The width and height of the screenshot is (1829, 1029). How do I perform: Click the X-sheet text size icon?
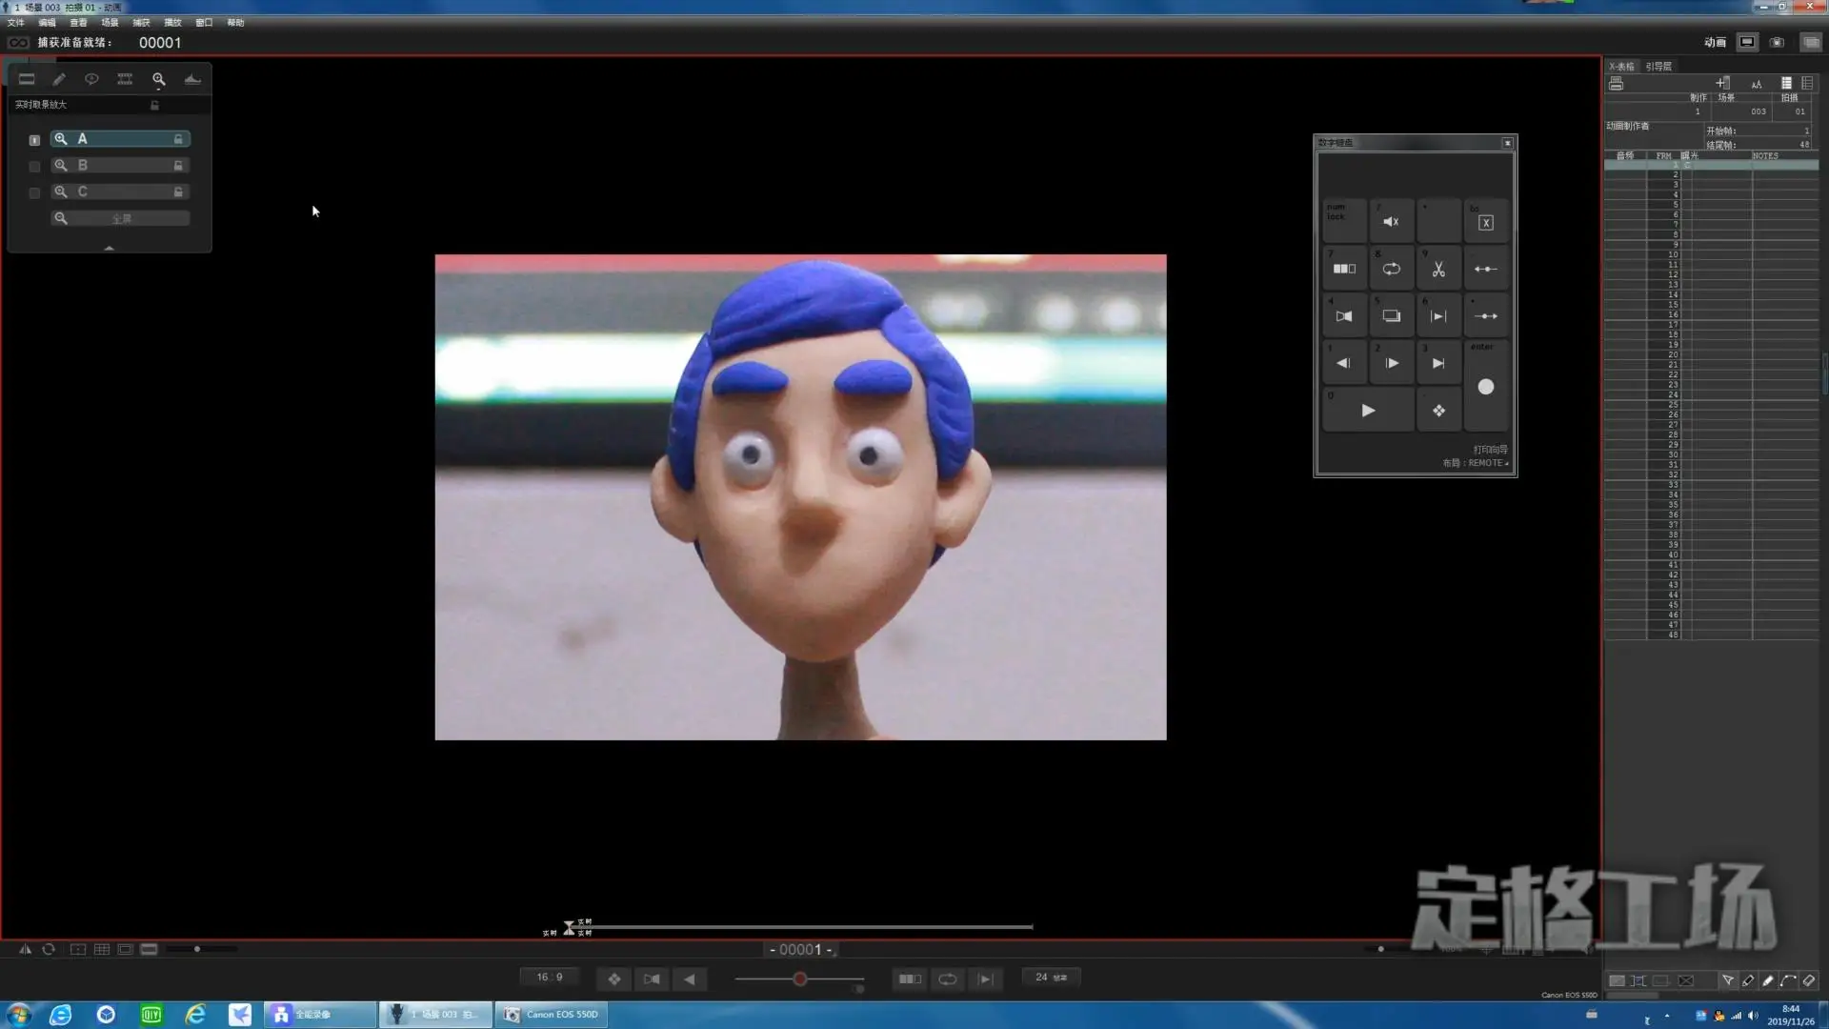pyautogui.click(x=1757, y=84)
